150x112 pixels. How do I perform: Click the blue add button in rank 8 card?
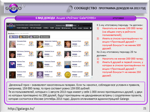pos(47,64)
